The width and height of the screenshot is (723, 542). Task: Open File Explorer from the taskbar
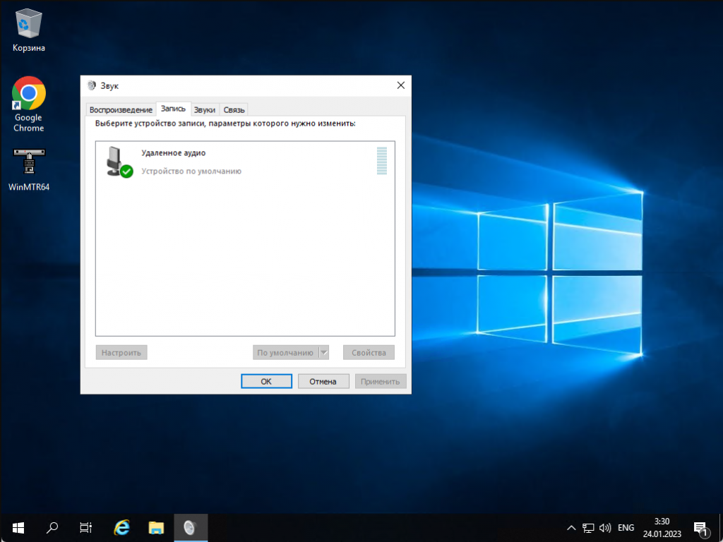click(156, 527)
